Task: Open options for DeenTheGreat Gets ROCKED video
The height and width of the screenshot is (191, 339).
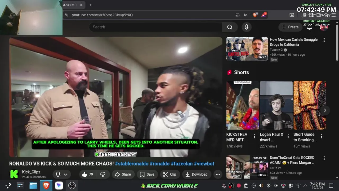Action: (324, 158)
